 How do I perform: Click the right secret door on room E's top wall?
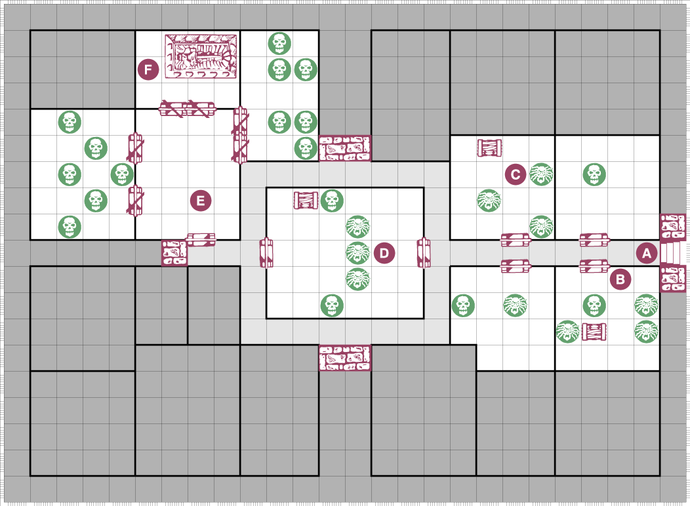(x=201, y=109)
